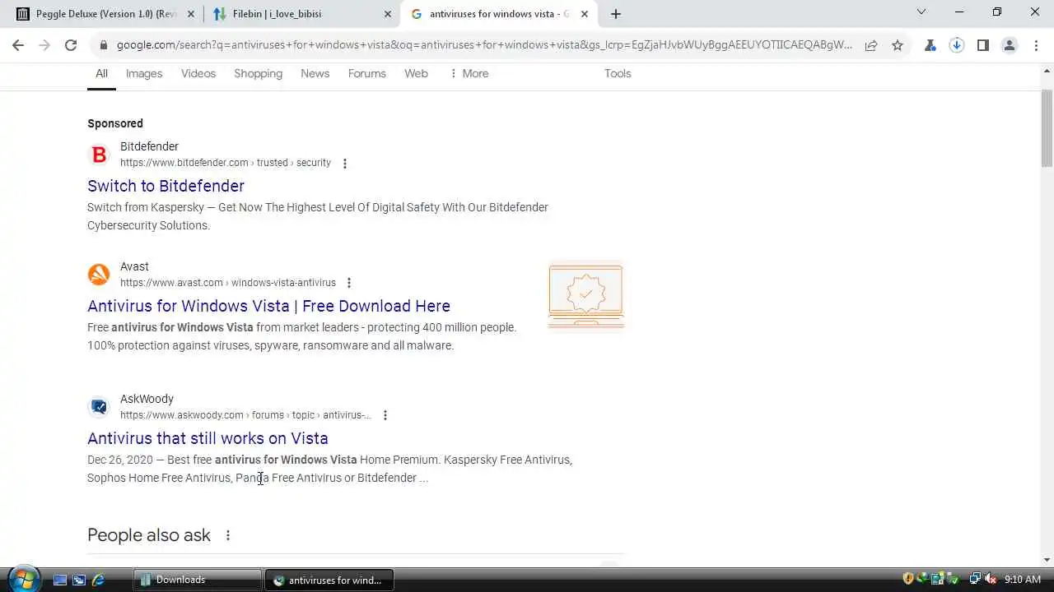Open the downloads arrow icon in toolbar

click(x=957, y=45)
